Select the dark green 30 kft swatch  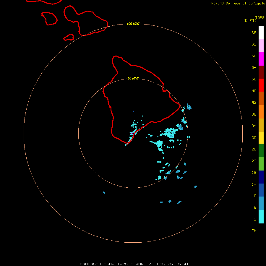click(261, 150)
